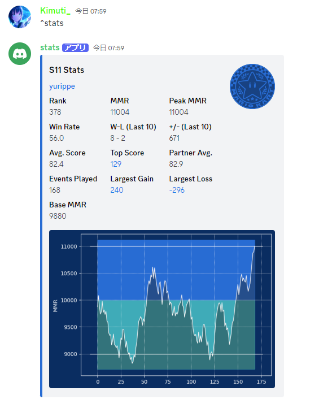Click the Peak MMR field label
The width and height of the screenshot is (319, 408).
tap(187, 101)
